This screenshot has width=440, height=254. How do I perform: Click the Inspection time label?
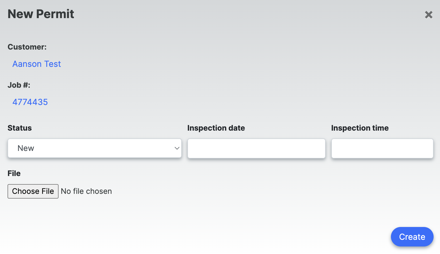360,128
